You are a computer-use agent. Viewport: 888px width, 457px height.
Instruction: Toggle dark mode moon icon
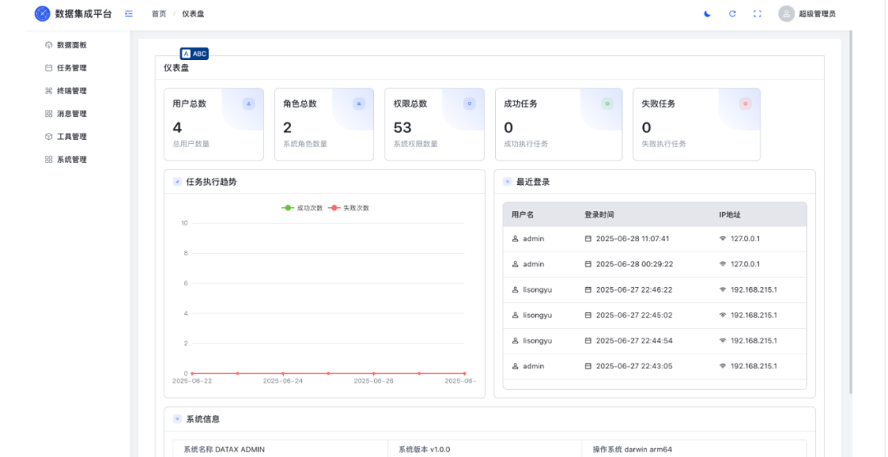[x=707, y=14]
